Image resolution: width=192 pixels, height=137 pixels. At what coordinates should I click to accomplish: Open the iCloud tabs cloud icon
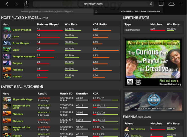pos(171,4)
